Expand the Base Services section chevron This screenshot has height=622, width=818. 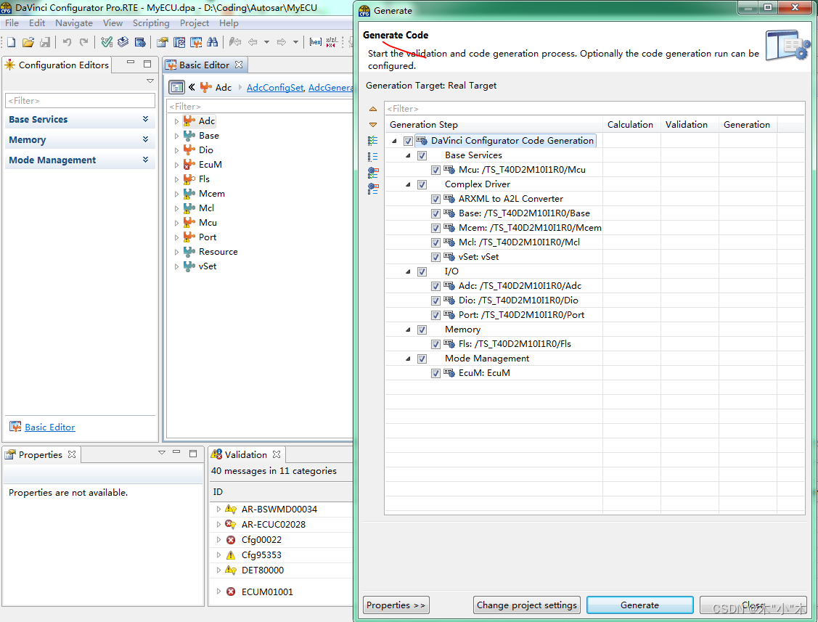tap(146, 120)
